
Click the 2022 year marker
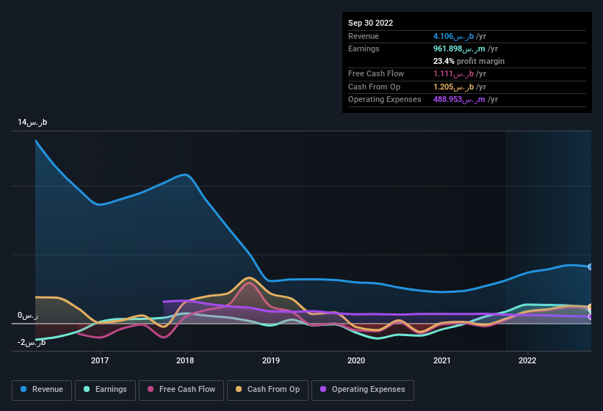pyautogui.click(x=527, y=360)
